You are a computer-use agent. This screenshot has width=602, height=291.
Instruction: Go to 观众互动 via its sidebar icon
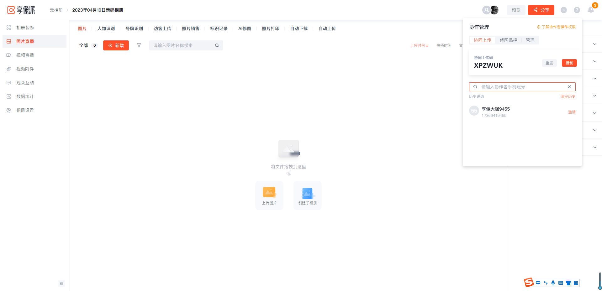click(x=8, y=83)
